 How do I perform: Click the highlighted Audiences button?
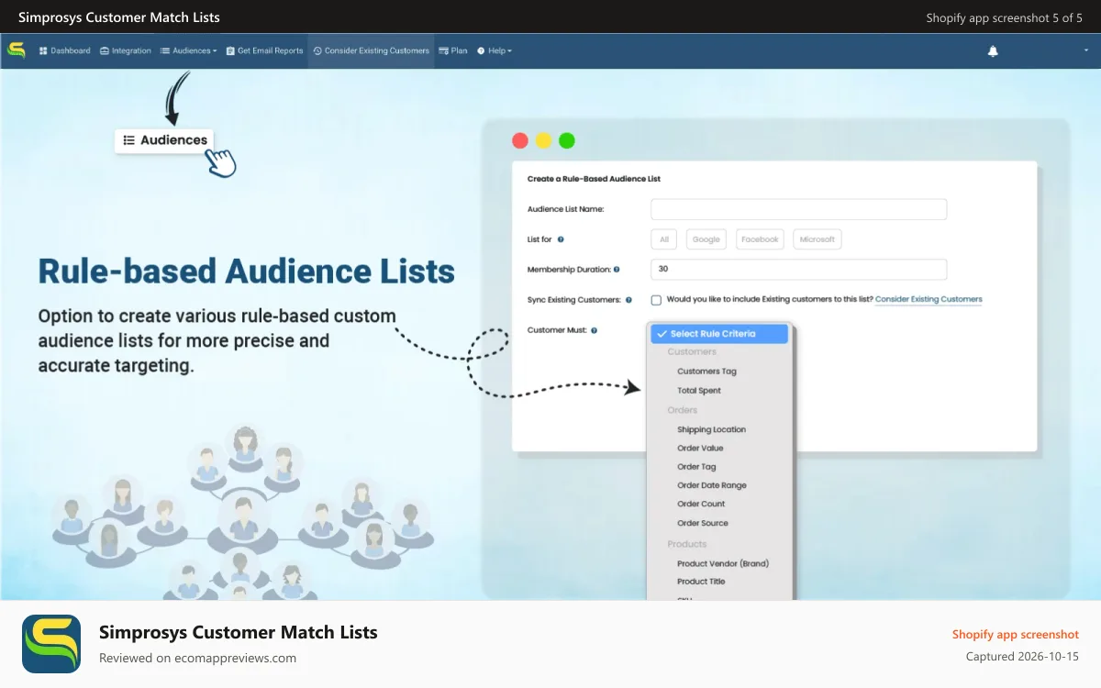[164, 140]
